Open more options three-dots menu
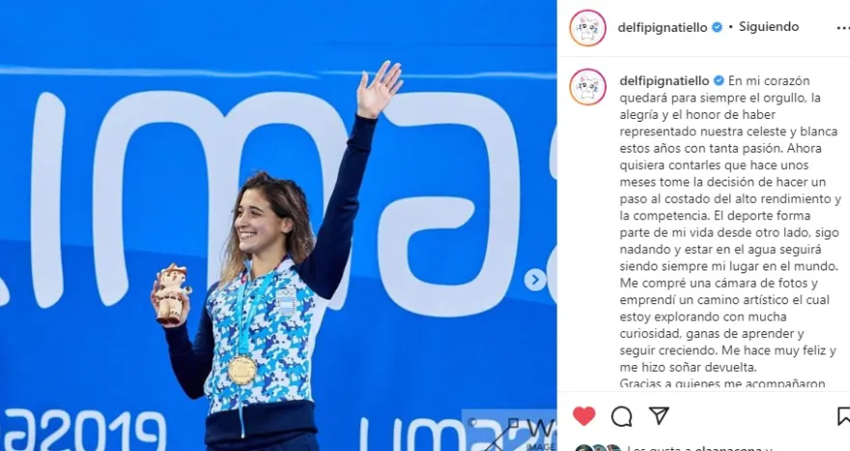This screenshot has width=850, height=451. 842,28
